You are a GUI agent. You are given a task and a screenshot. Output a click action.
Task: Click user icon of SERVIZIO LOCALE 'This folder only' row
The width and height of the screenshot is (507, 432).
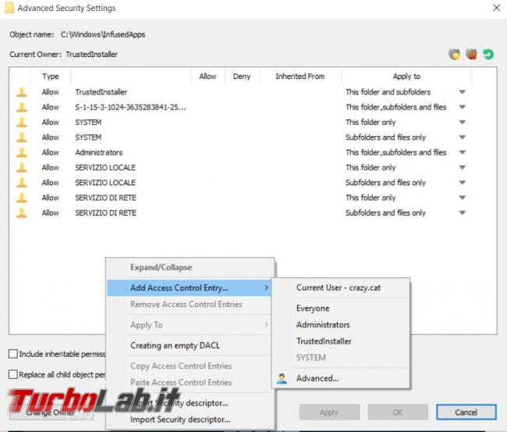click(22, 168)
